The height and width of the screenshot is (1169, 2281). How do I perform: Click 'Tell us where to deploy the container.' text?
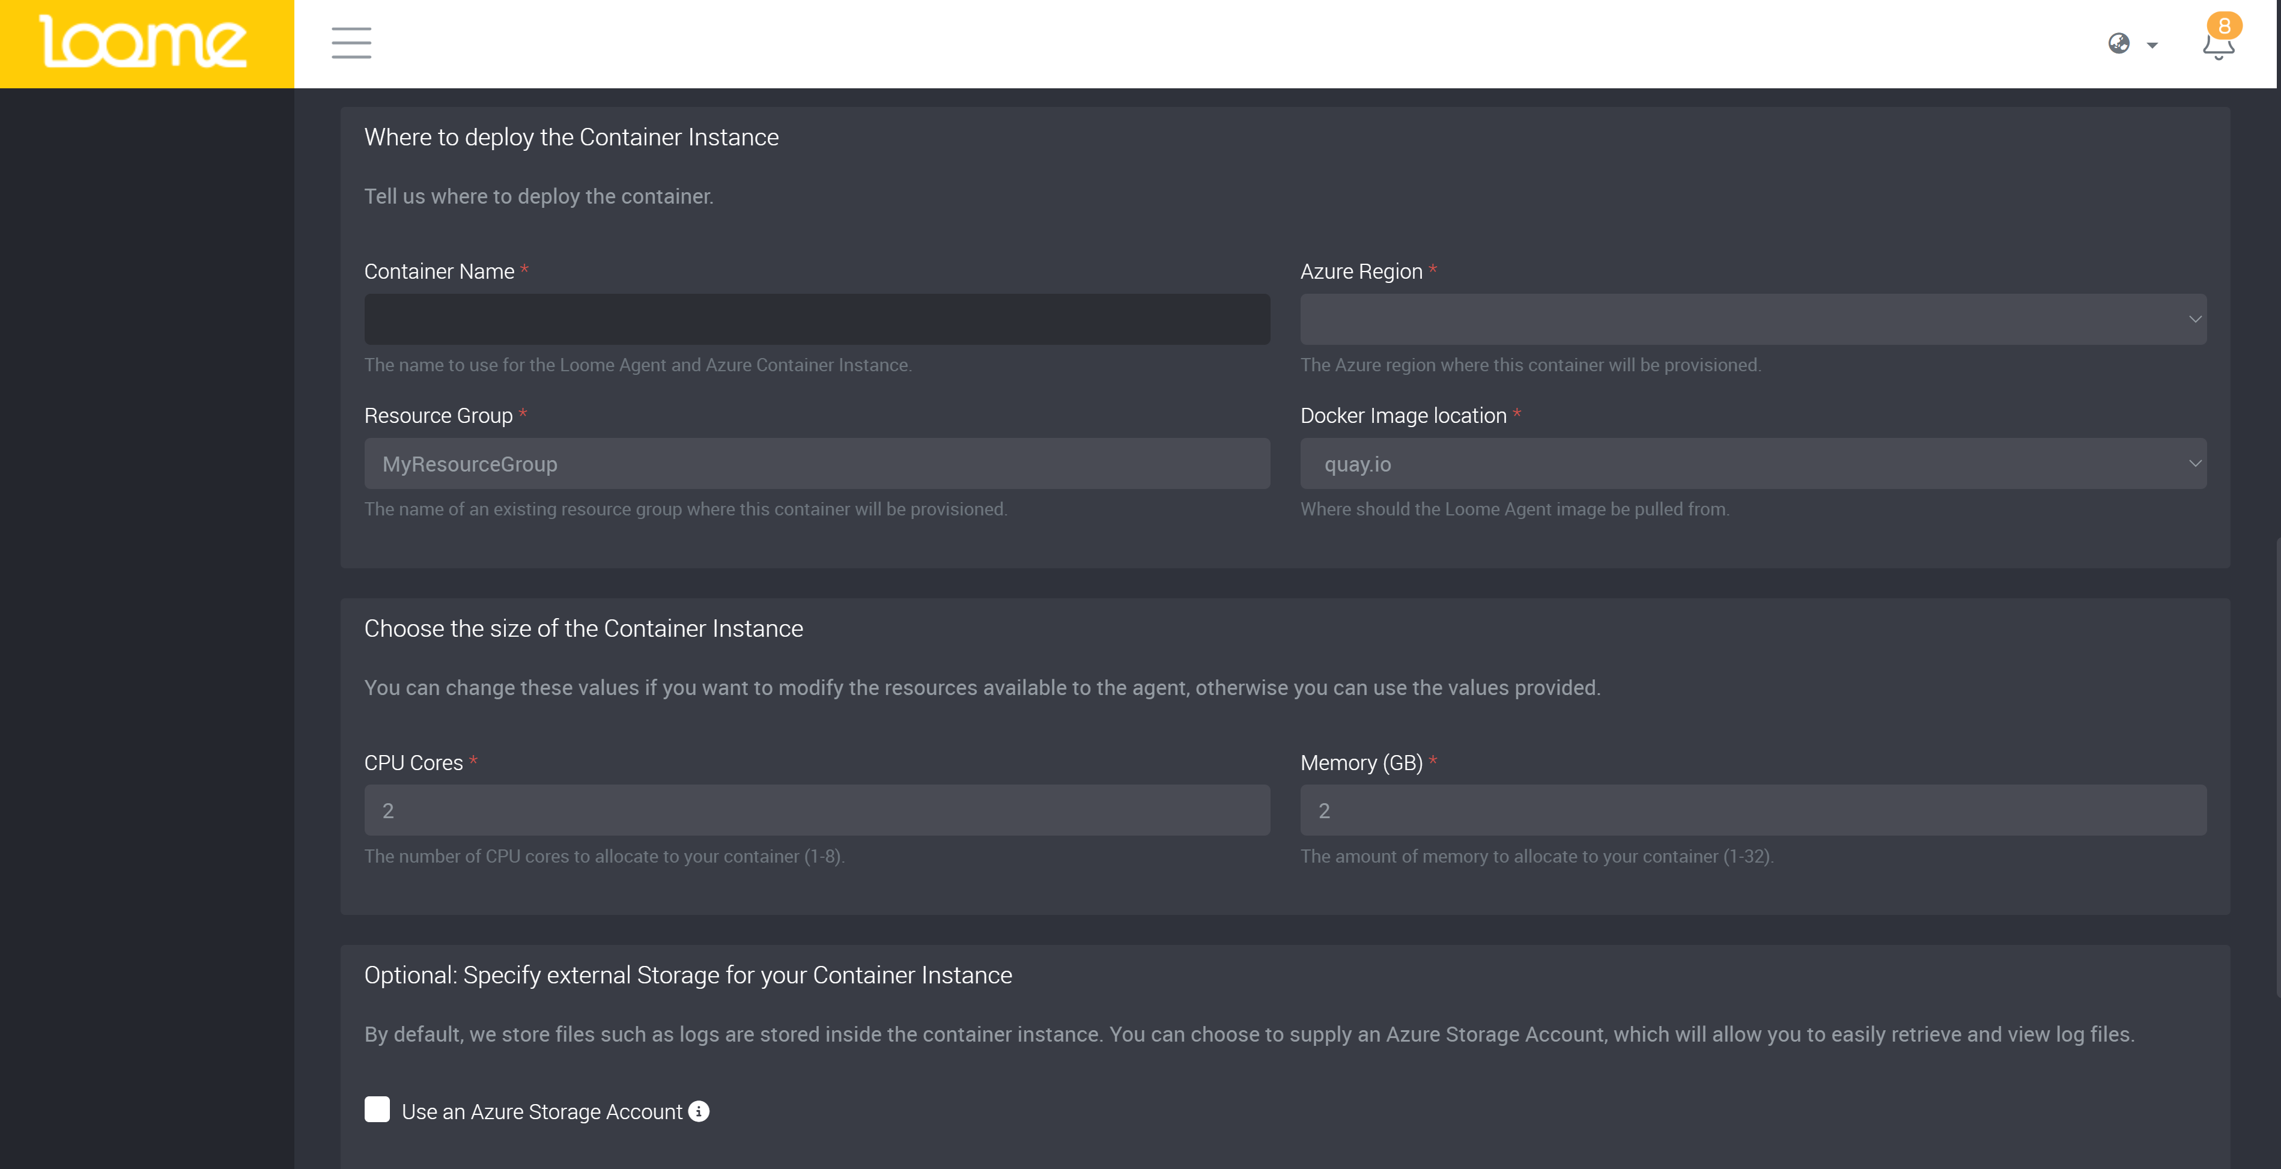(x=538, y=196)
